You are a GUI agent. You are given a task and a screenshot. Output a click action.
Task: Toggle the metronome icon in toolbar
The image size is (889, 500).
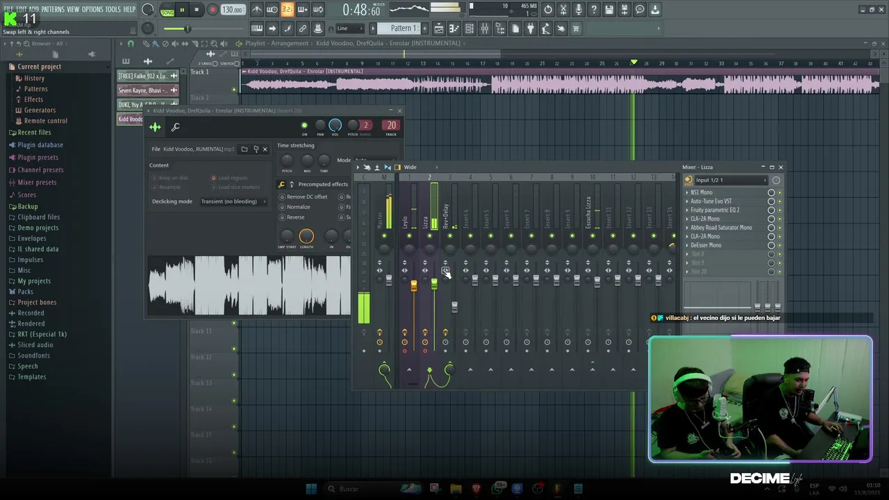pyautogui.click(x=257, y=10)
